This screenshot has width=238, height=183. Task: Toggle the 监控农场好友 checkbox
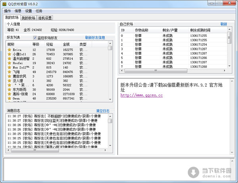35,38
